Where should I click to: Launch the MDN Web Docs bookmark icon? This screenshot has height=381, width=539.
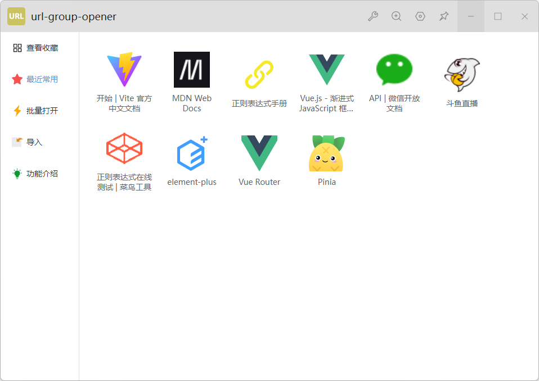pyautogui.click(x=192, y=70)
